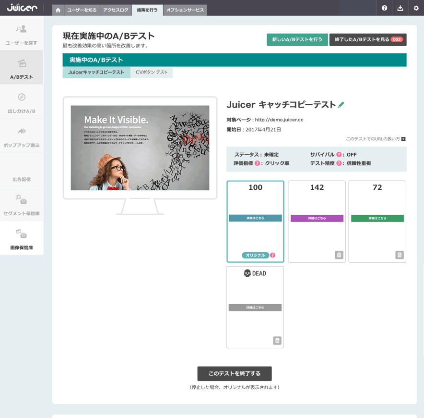Click the pencil icon to edit test name
Screen dimensions: 424x418
tap(341, 105)
